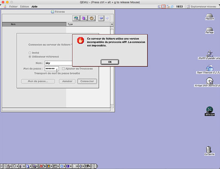Click the 18:53 menu bar clock
The width and height of the screenshot is (220, 169).
click(x=179, y=6)
